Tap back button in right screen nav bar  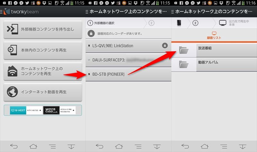(185, 146)
